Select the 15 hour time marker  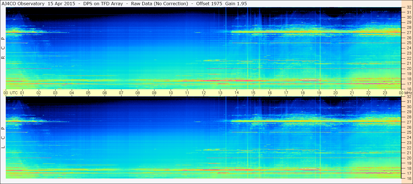(x=253, y=93)
